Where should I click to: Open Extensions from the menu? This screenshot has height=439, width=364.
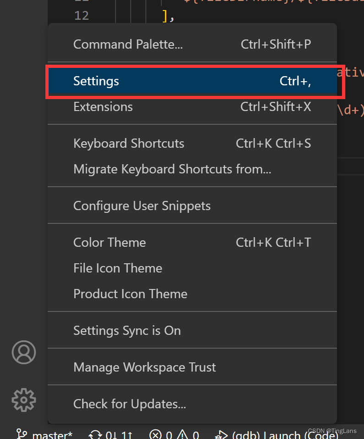point(192,107)
